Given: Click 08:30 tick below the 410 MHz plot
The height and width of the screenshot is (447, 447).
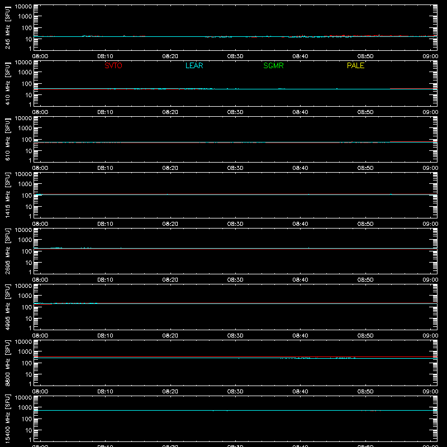Looking at the screenshot, I should pyautogui.click(x=235, y=112).
